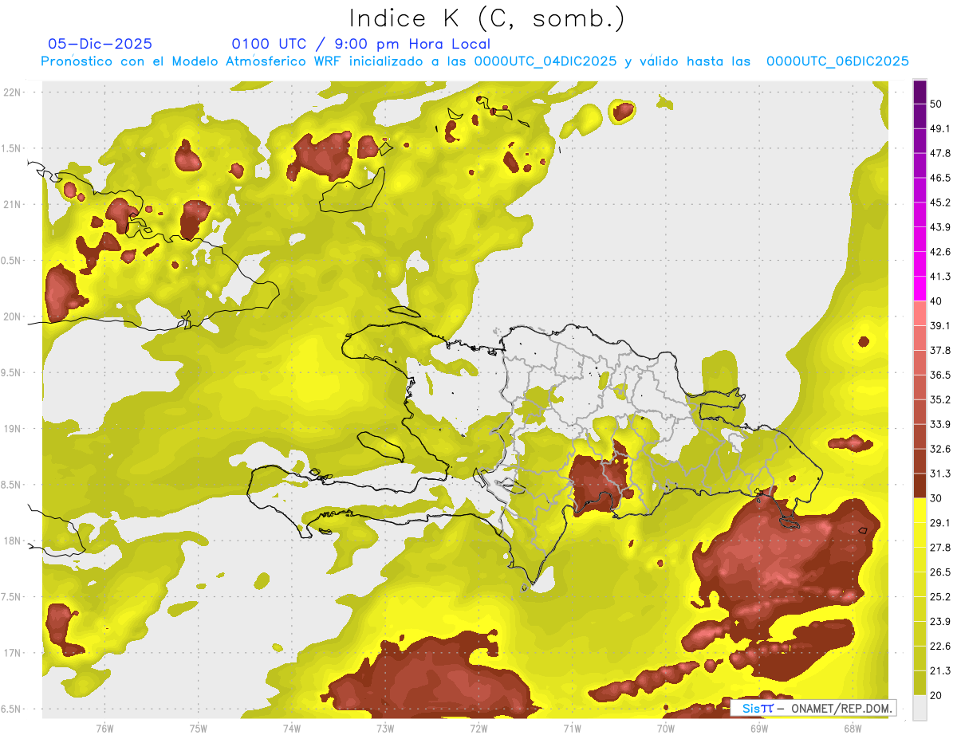Click the colorbar label "37.8"
Image resolution: width=957 pixels, height=739 pixels.
(x=940, y=350)
